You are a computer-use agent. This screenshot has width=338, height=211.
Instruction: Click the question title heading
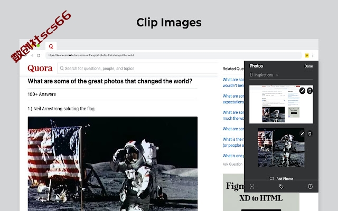pyautogui.click(x=110, y=81)
